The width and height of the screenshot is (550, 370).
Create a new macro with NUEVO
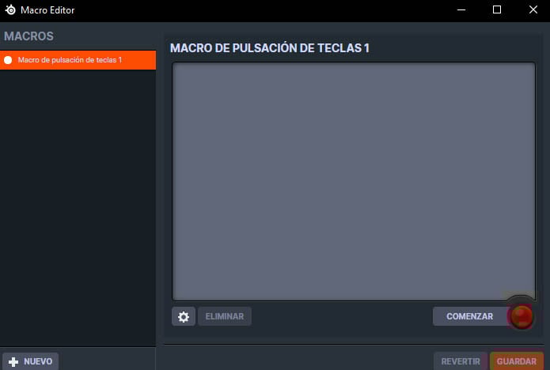point(31,361)
